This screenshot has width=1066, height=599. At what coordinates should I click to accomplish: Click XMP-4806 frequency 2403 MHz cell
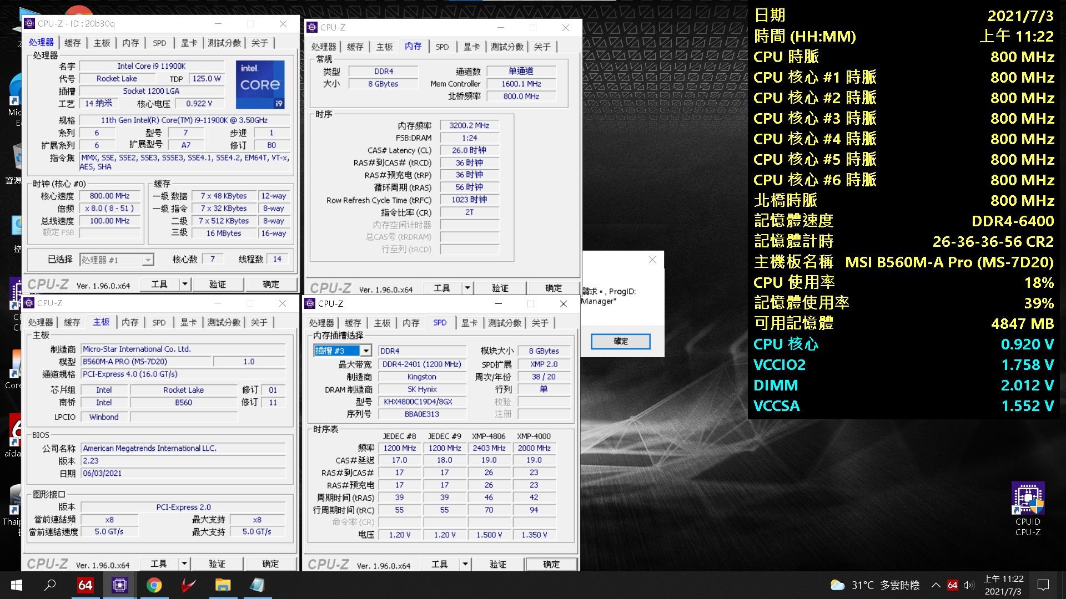(x=489, y=448)
